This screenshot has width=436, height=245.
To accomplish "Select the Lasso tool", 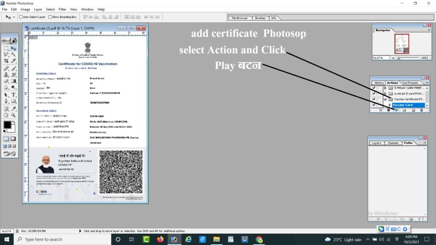I will pos(6,54).
